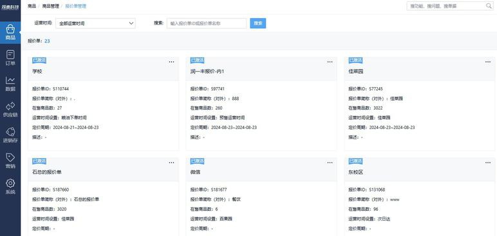Select quotation ID S110744
497x236 pixels.
[61, 89]
